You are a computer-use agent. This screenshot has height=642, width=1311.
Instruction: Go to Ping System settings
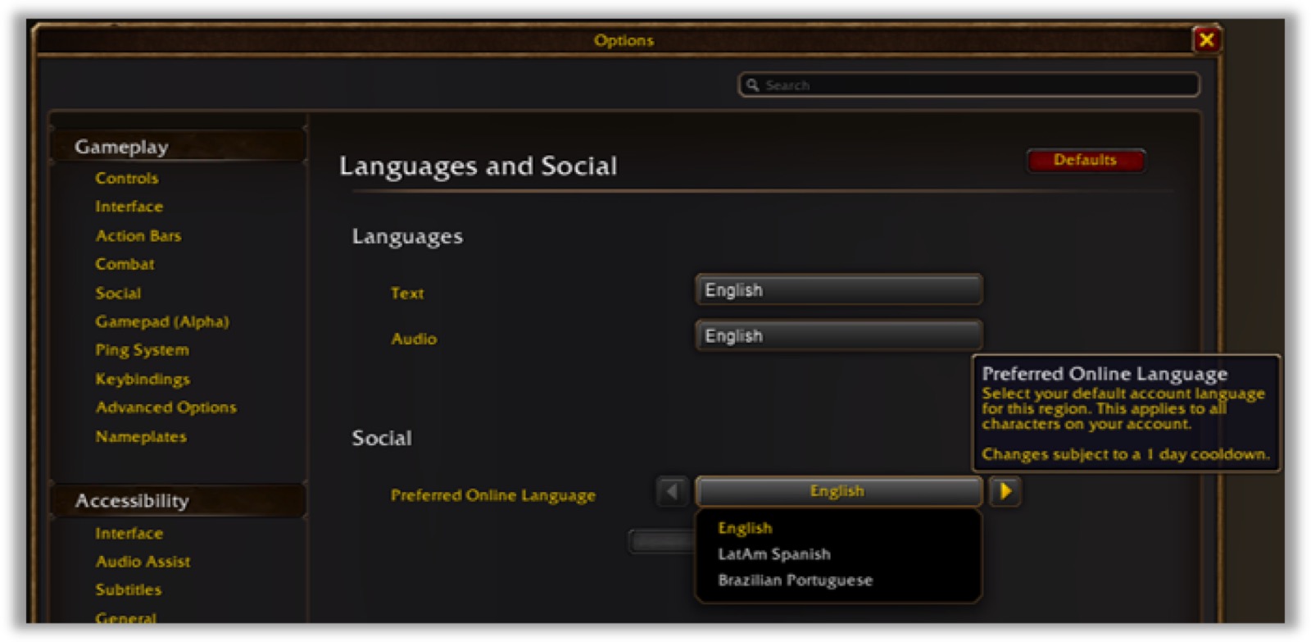pyautogui.click(x=142, y=350)
